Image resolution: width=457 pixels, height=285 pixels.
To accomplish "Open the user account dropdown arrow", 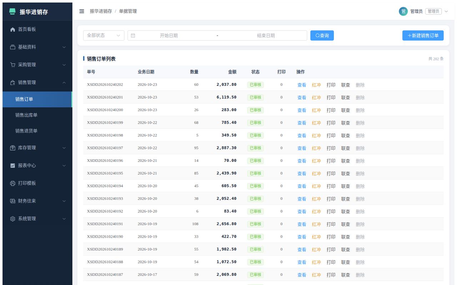I will (x=446, y=11).
